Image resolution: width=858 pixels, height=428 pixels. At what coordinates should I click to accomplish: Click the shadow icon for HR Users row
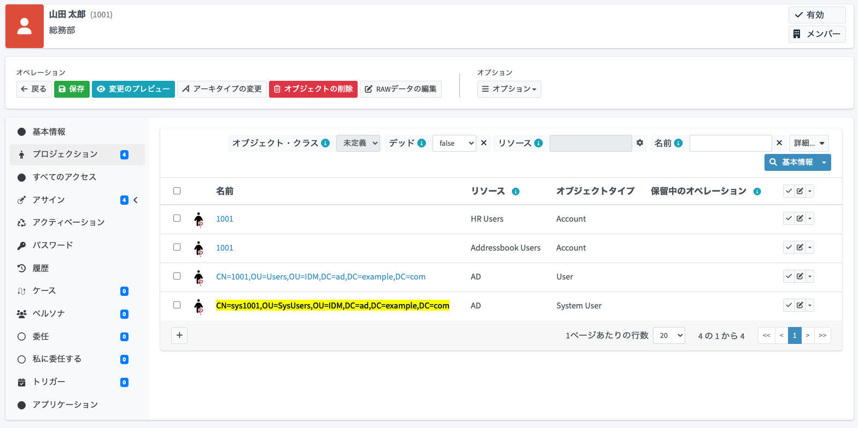coord(199,219)
